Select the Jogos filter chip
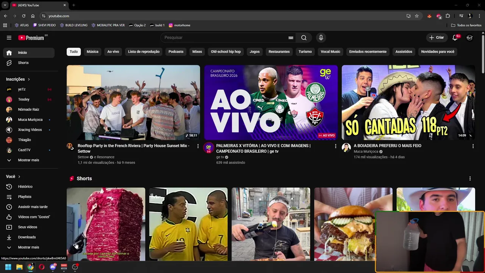This screenshot has width=485, height=273. (x=255, y=52)
